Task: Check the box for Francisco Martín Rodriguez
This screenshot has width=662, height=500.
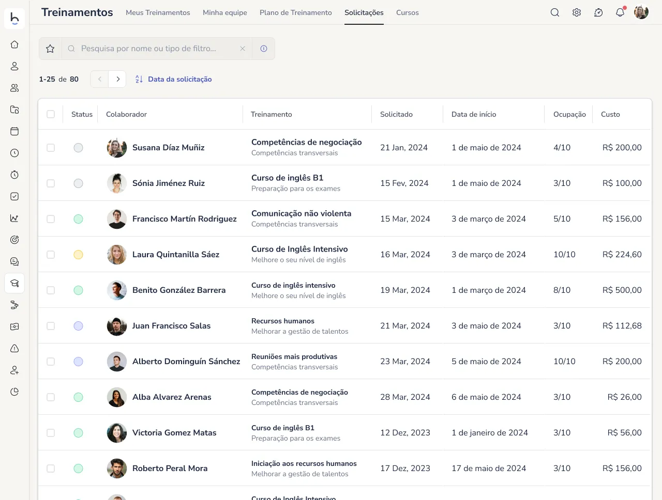Action: pos(51,219)
